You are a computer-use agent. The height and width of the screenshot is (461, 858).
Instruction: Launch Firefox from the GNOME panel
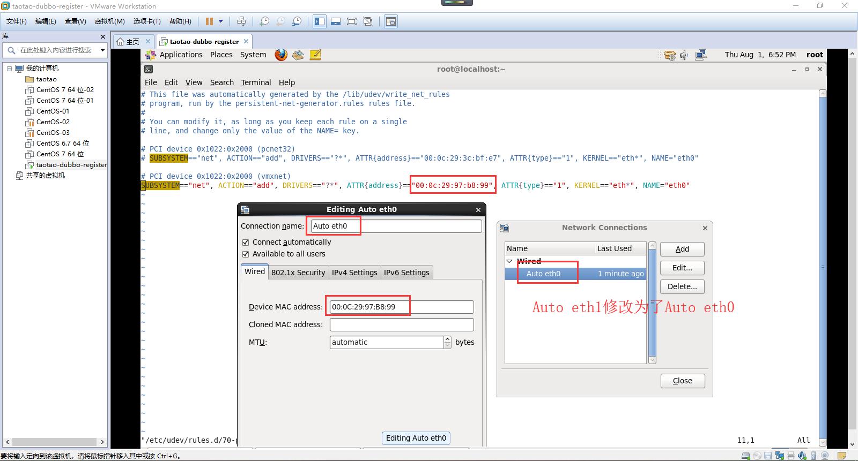(x=281, y=55)
